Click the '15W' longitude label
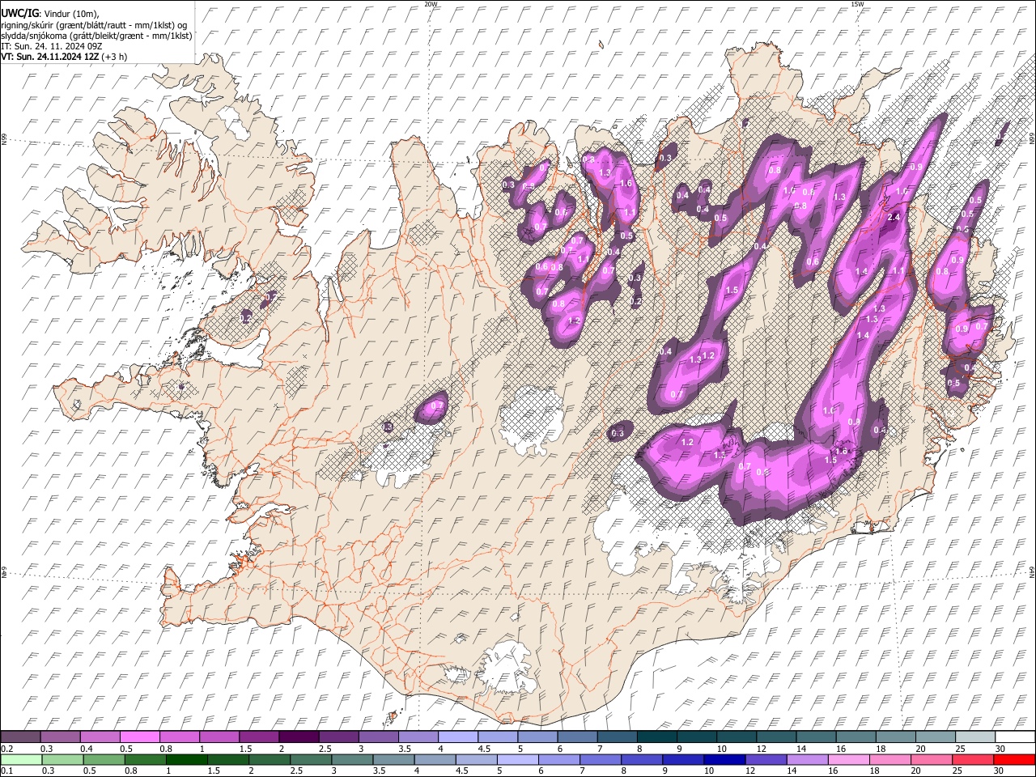Image resolution: width=1036 pixels, height=777 pixels. (857, 4)
